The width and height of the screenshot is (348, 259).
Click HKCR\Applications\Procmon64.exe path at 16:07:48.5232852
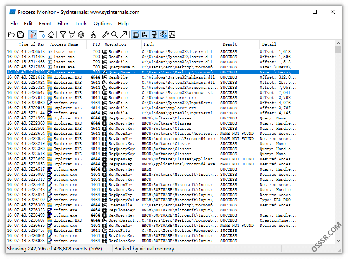tap(178, 139)
